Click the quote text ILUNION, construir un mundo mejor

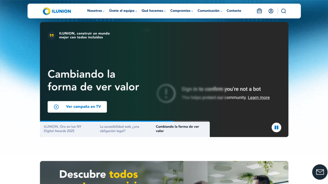pos(84,35)
